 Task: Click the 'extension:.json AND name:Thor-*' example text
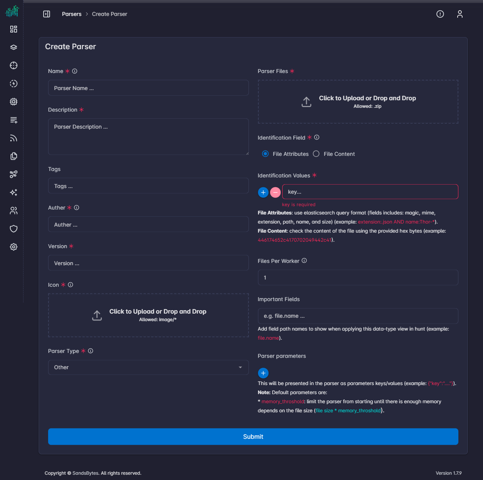[396, 222]
